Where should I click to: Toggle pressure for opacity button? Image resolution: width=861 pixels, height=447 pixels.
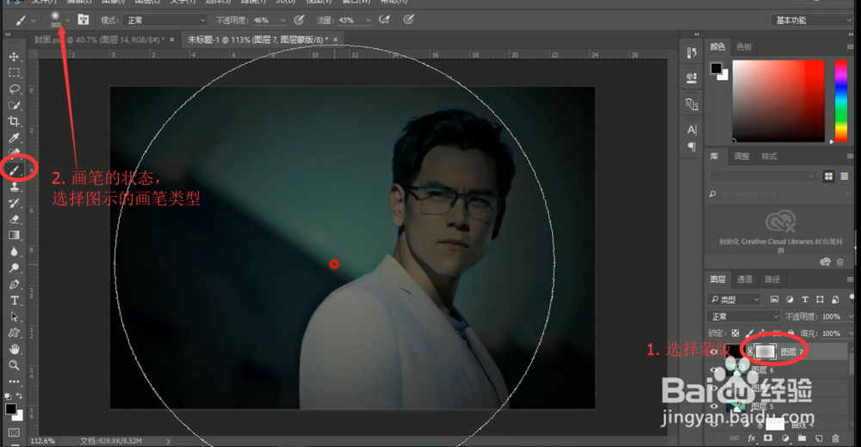tap(299, 20)
